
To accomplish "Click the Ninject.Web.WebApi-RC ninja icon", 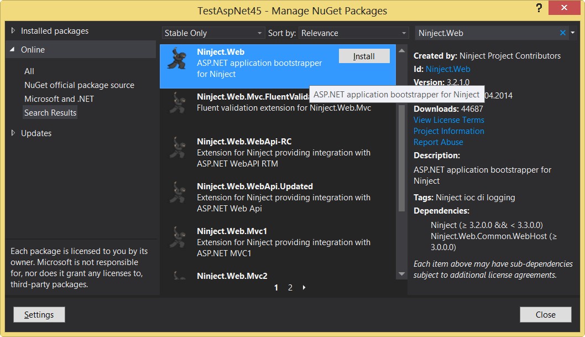I will (177, 147).
